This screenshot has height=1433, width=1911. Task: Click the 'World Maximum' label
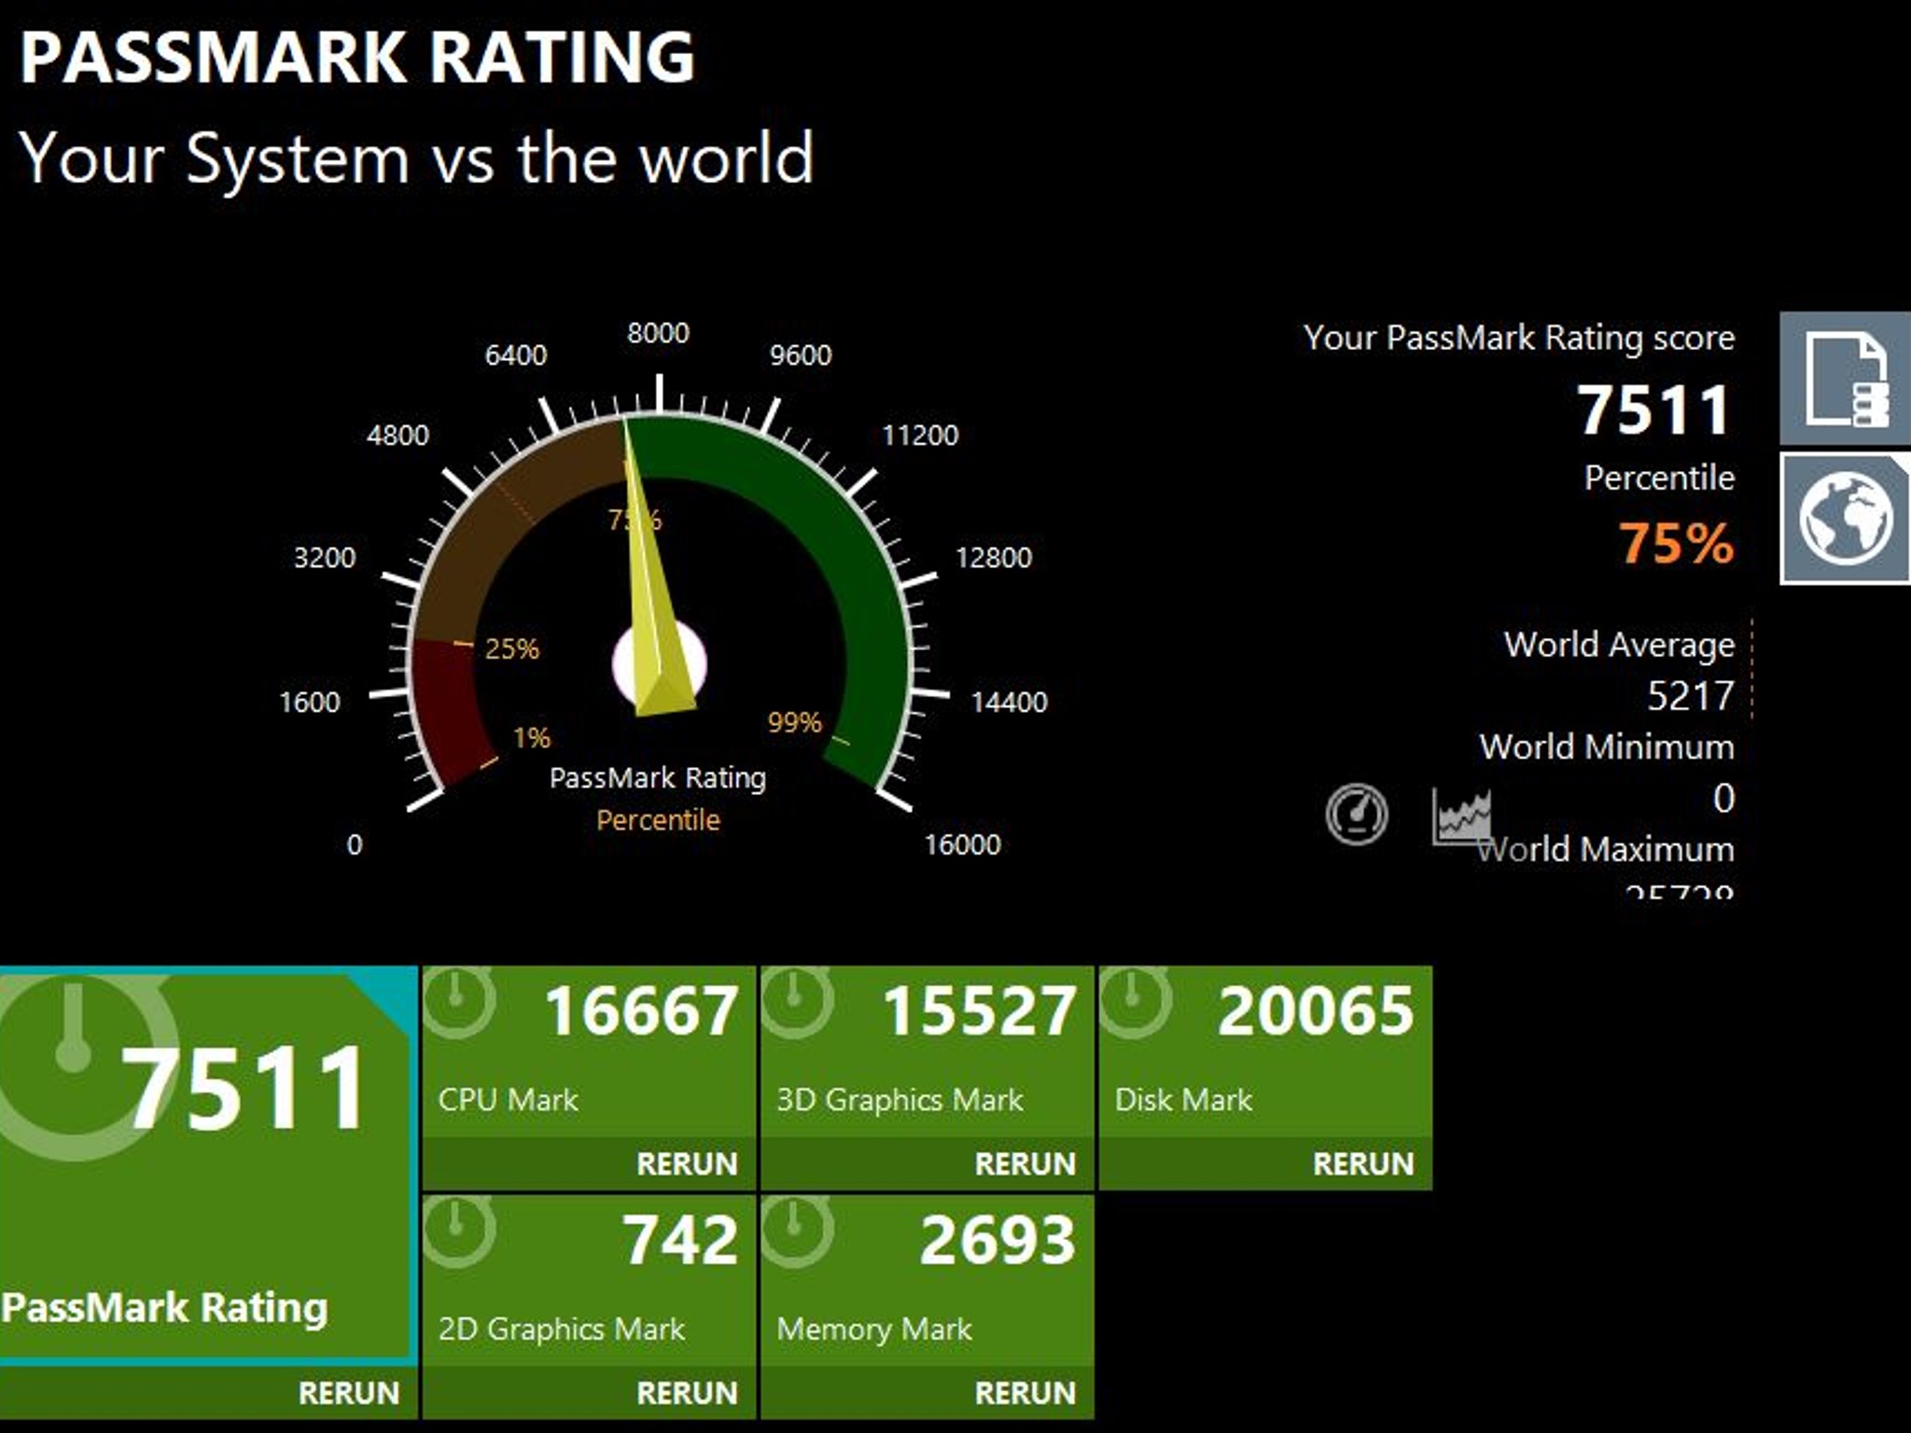tap(1607, 849)
